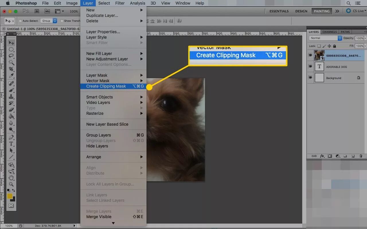
Task: Hide the ADORABLE DOG text layer
Action: coord(310,66)
